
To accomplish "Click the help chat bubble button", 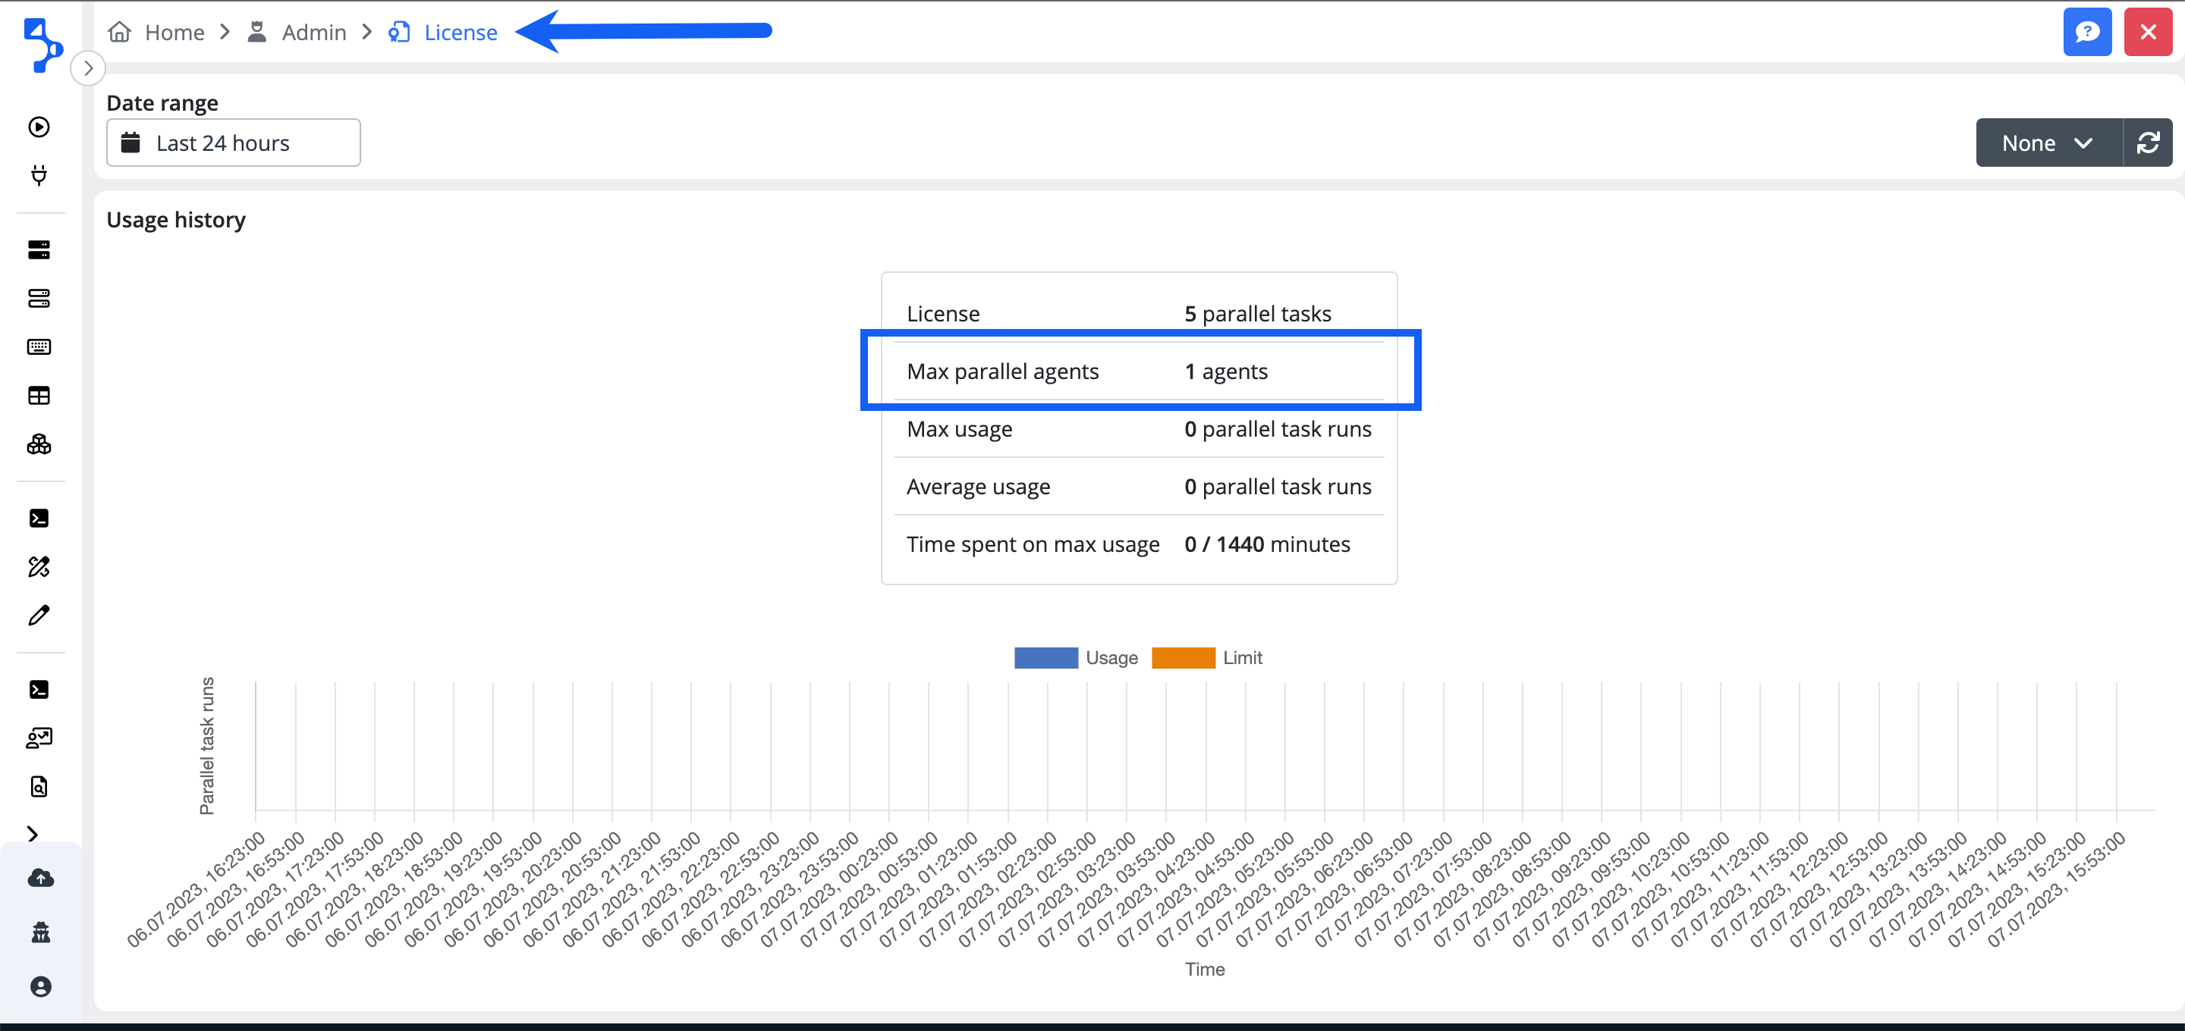I will click(2086, 32).
